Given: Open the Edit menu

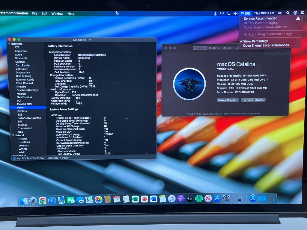Looking at the screenshot, I should point(44,13).
